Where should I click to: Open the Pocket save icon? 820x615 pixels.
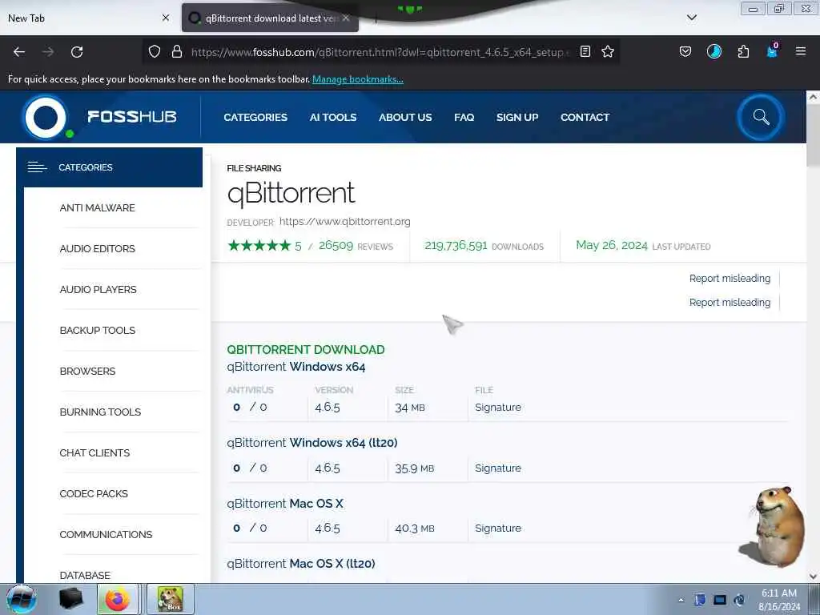click(685, 51)
